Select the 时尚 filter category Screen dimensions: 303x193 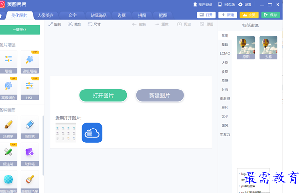tap(225, 90)
